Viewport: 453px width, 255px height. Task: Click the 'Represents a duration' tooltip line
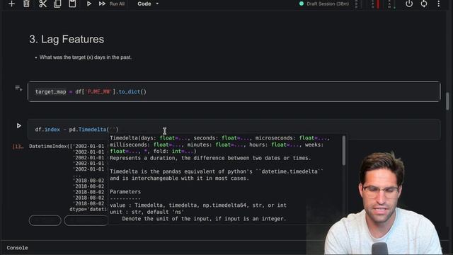210,158
